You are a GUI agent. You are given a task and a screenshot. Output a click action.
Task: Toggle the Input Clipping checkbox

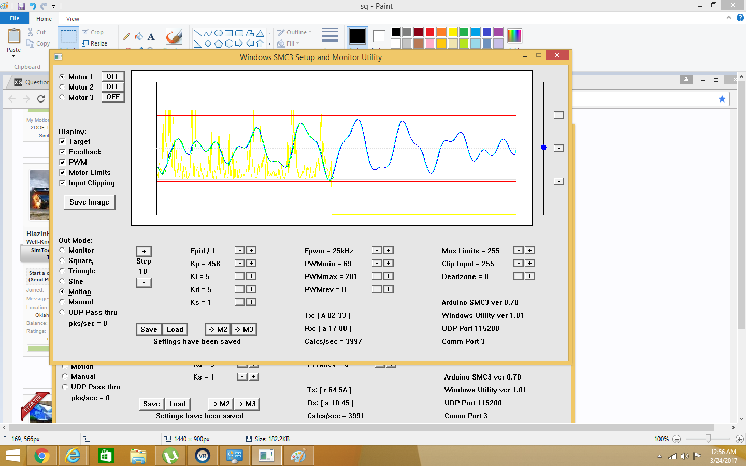click(62, 183)
